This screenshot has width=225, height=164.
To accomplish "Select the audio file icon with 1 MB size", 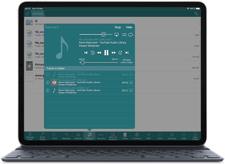I will click(x=29, y=33).
